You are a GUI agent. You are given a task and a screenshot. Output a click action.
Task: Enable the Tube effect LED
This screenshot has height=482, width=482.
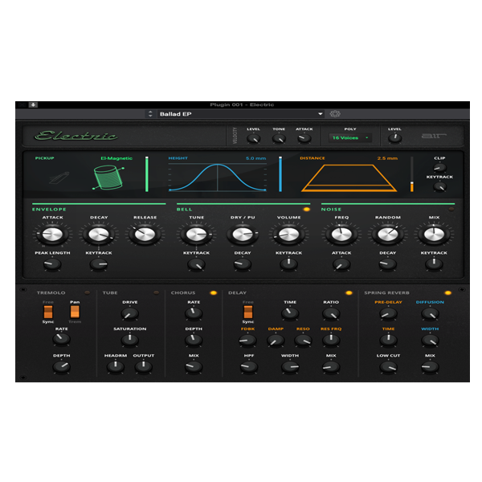(x=156, y=292)
